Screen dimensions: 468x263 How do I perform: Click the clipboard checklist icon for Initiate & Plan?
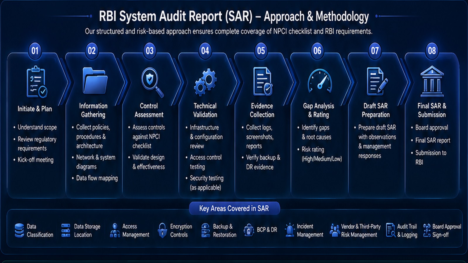coord(37,82)
